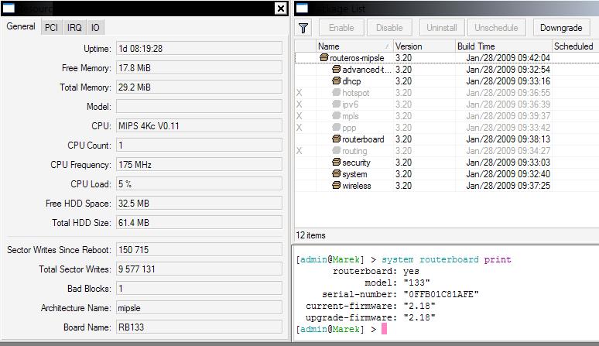Click the routeros-mipsle package icon
The height and width of the screenshot is (346, 599).
click(324, 57)
